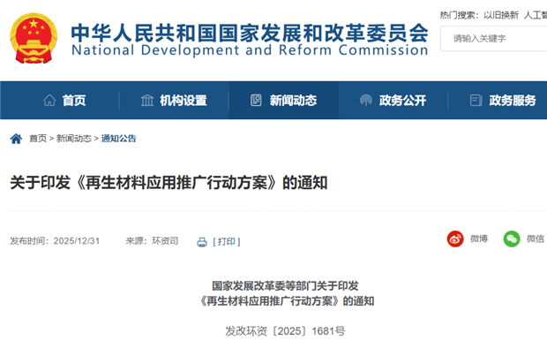Open the 政务服务 navigation tab
Screen dimensions: 547x341
pos(513,101)
